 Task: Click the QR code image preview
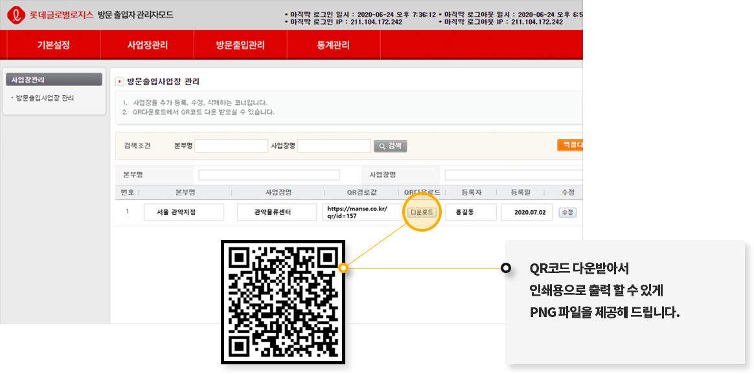click(x=282, y=301)
